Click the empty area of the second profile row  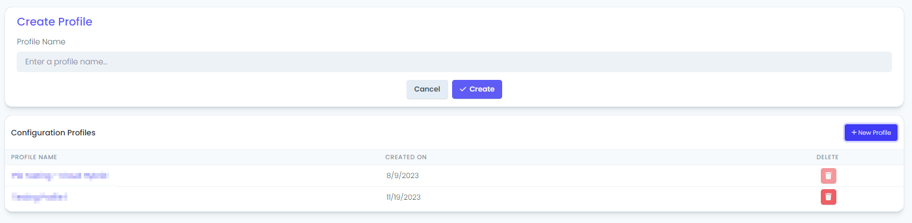612,197
